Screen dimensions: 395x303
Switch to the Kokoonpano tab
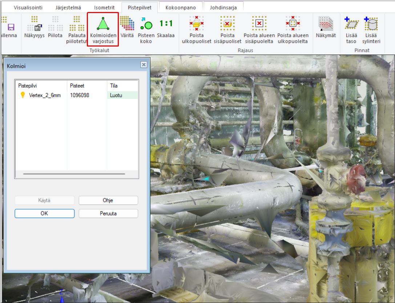coord(180,7)
